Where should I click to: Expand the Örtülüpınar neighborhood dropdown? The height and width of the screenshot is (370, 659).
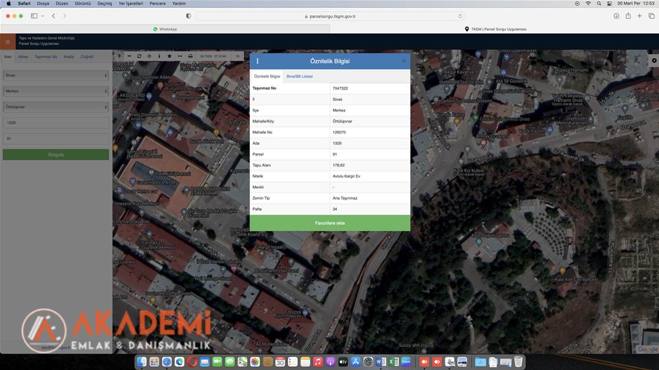55,107
